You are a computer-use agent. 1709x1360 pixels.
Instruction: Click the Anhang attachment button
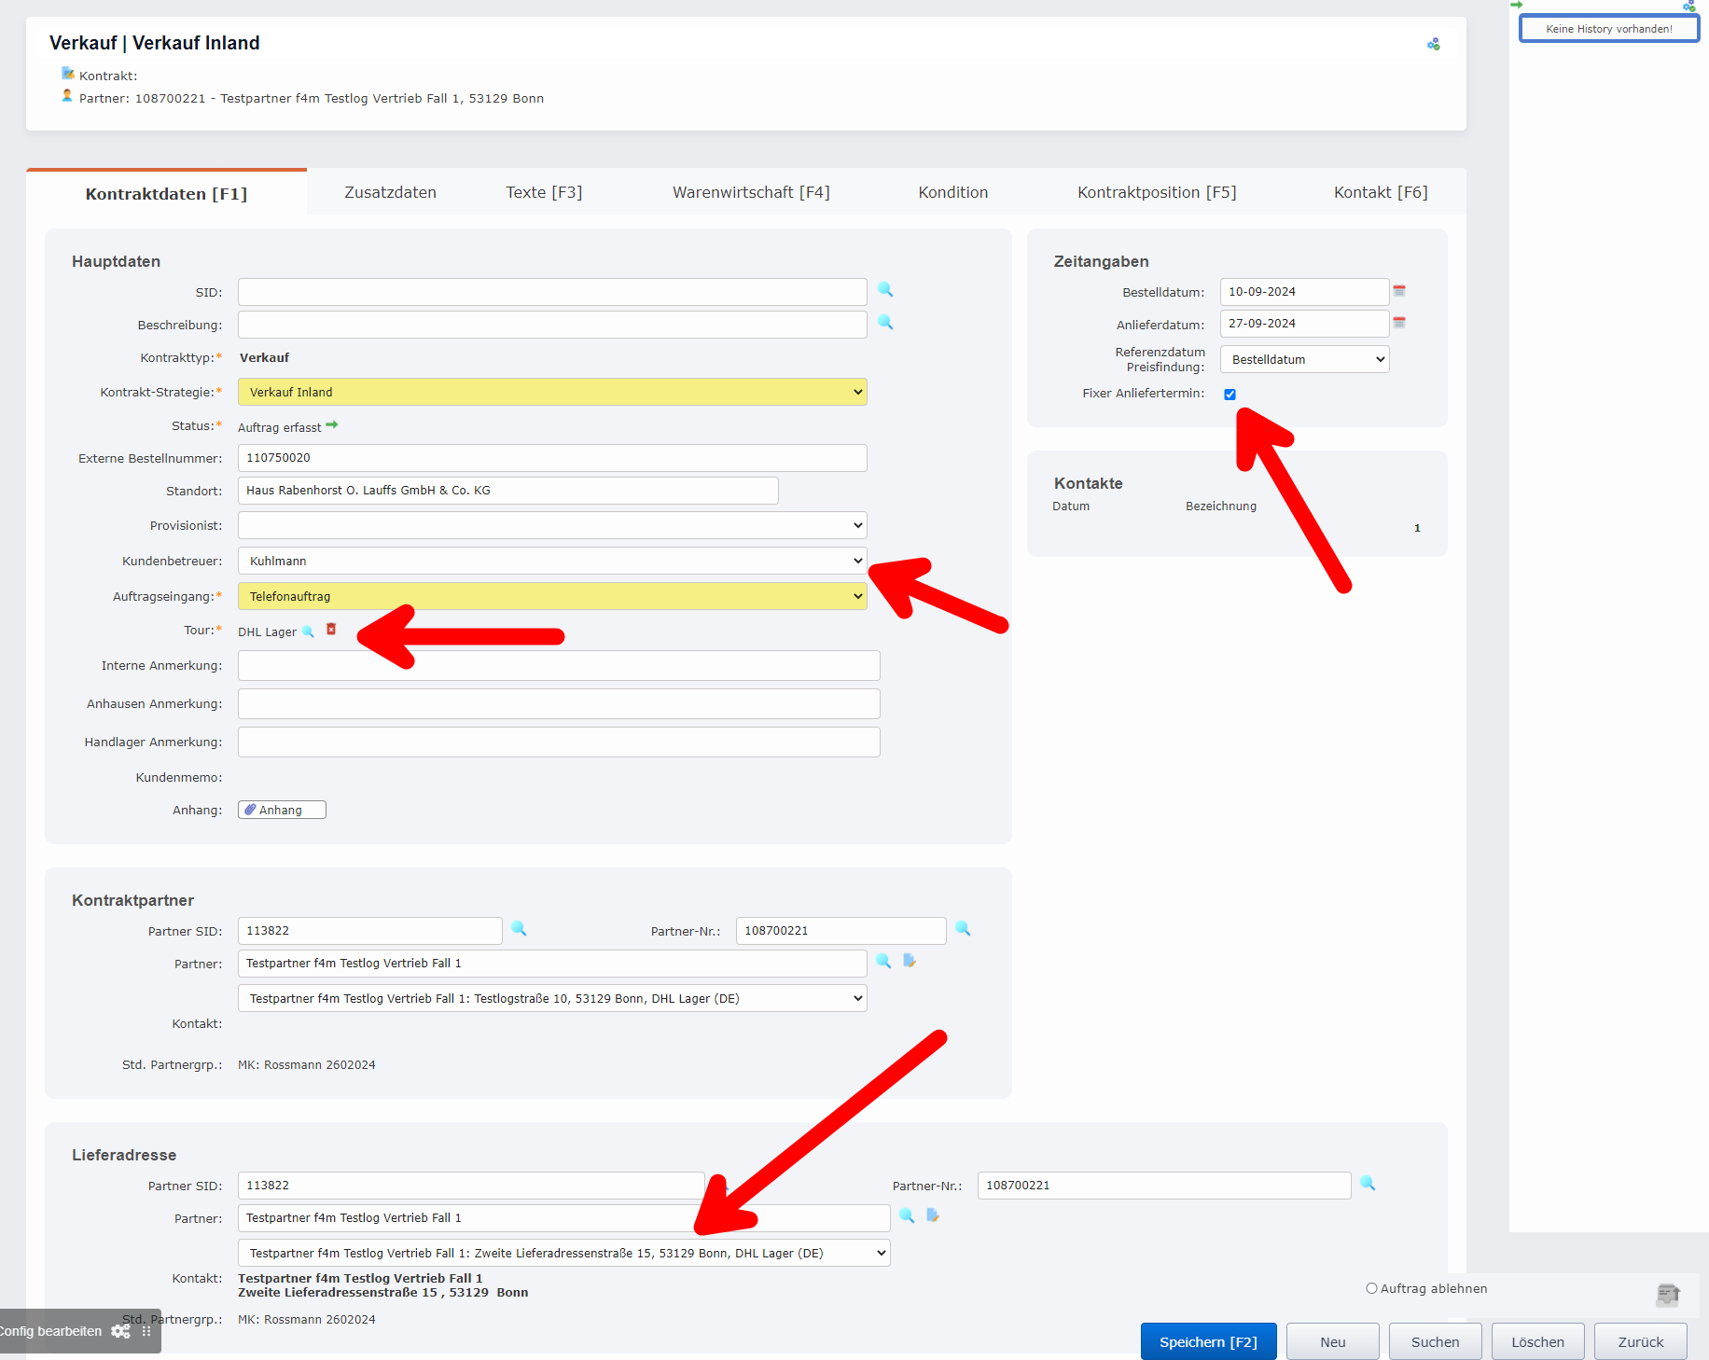pos(282,810)
